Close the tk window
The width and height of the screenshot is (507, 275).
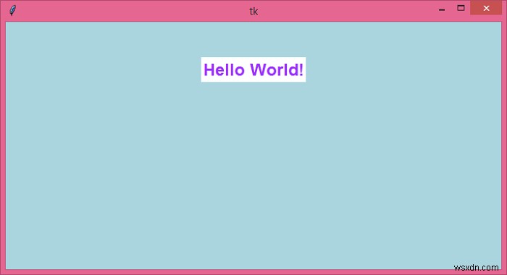tap(486, 8)
